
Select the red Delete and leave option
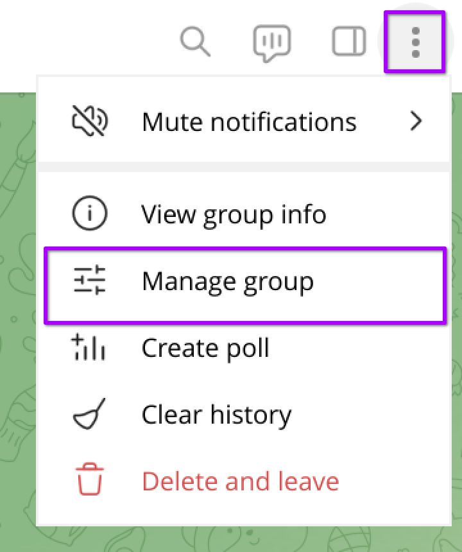[x=240, y=481]
